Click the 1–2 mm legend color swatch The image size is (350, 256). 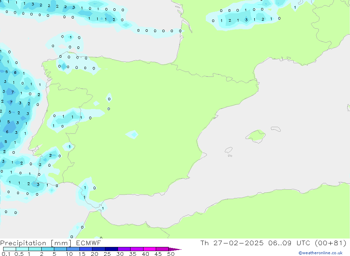tap(35, 249)
